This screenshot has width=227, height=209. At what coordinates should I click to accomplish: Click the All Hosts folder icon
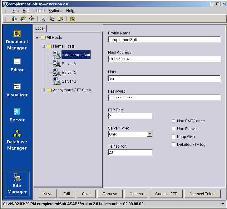pyautogui.click(x=43, y=38)
